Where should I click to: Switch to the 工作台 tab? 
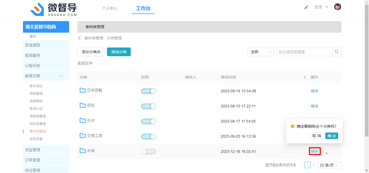(x=143, y=8)
